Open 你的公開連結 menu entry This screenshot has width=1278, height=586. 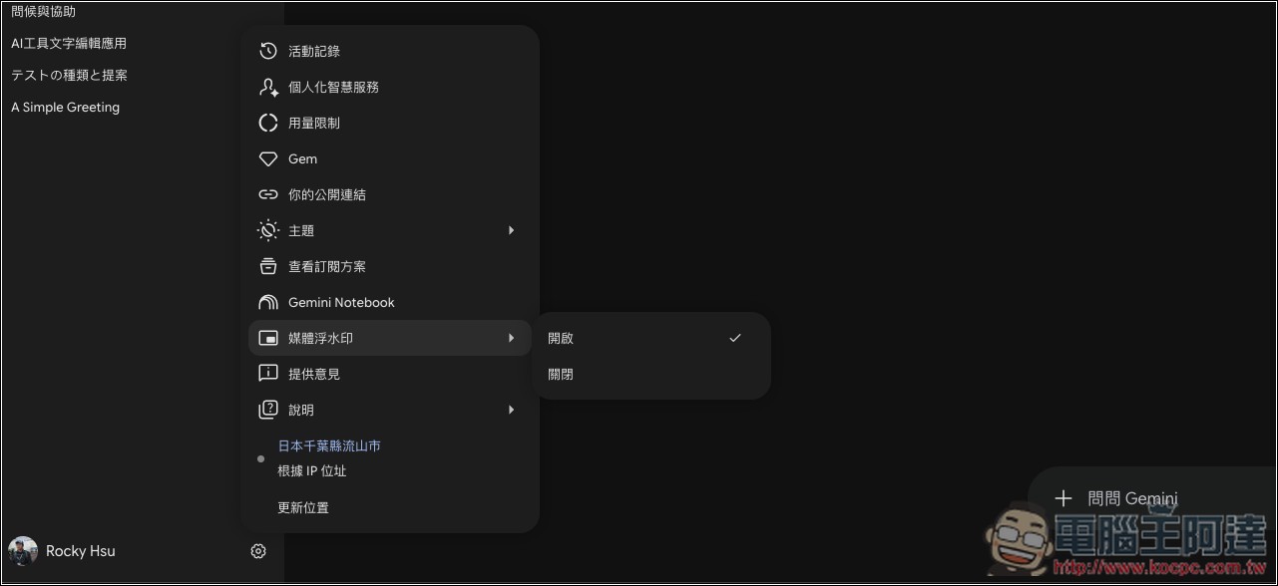(390, 194)
